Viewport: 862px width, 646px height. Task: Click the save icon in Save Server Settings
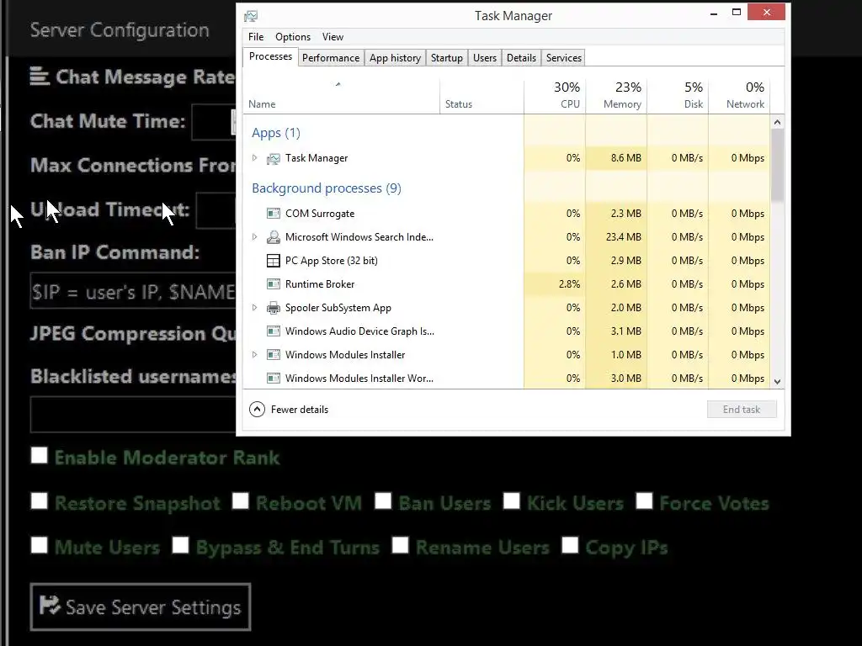point(50,606)
